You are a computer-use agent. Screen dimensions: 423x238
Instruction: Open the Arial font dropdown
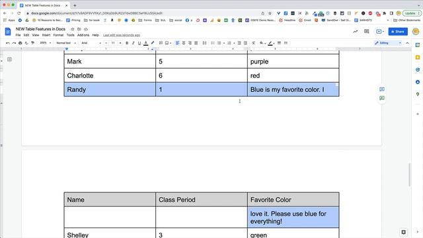click(91, 43)
